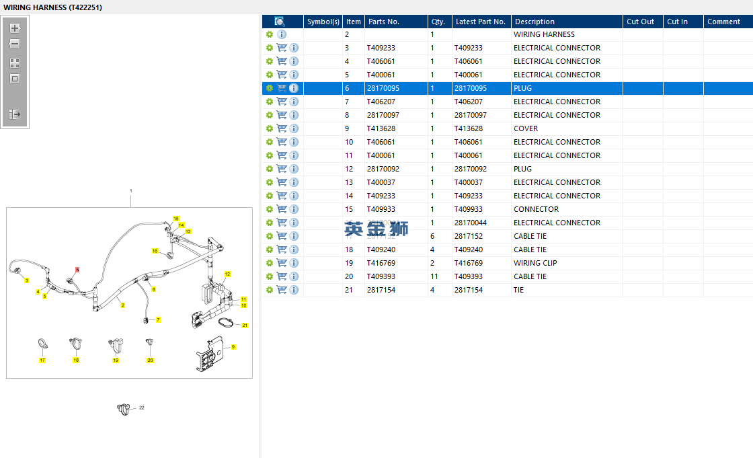Add item 19 WIRING CLIP to cart
The width and height of the screenshot is (753, 458).
tap(282, 263)
